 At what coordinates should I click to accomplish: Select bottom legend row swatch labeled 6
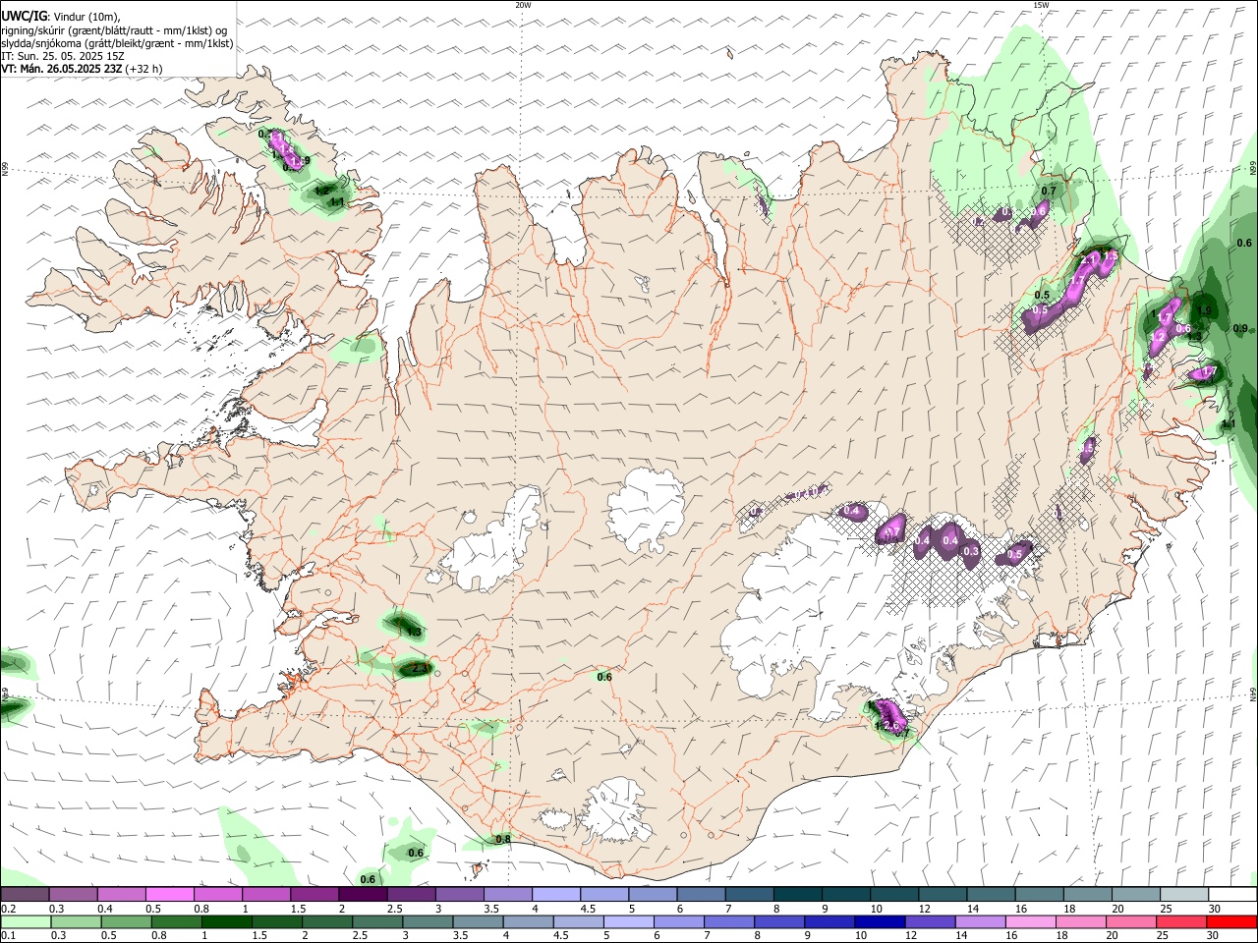[679, 921]
